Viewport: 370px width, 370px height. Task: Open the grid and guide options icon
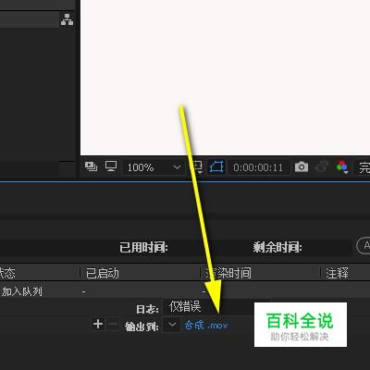pos(197,166)
